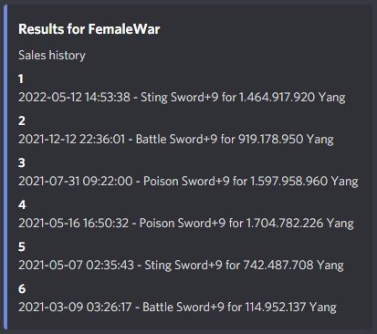Click the field number 4 heading
Viewport: 377px width, 334px height.
coord(22,205)
